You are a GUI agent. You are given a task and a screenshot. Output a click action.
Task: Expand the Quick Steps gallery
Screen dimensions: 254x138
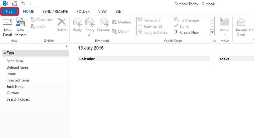point(212,32)
